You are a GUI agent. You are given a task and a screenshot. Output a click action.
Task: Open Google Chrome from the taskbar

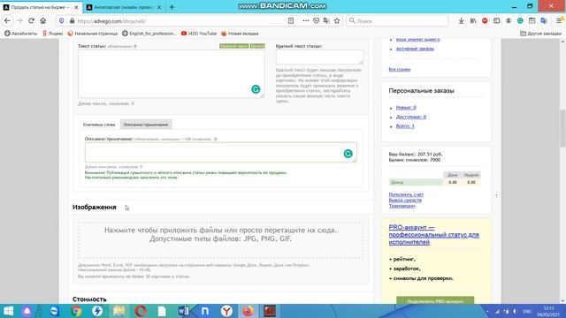point(76,311)
